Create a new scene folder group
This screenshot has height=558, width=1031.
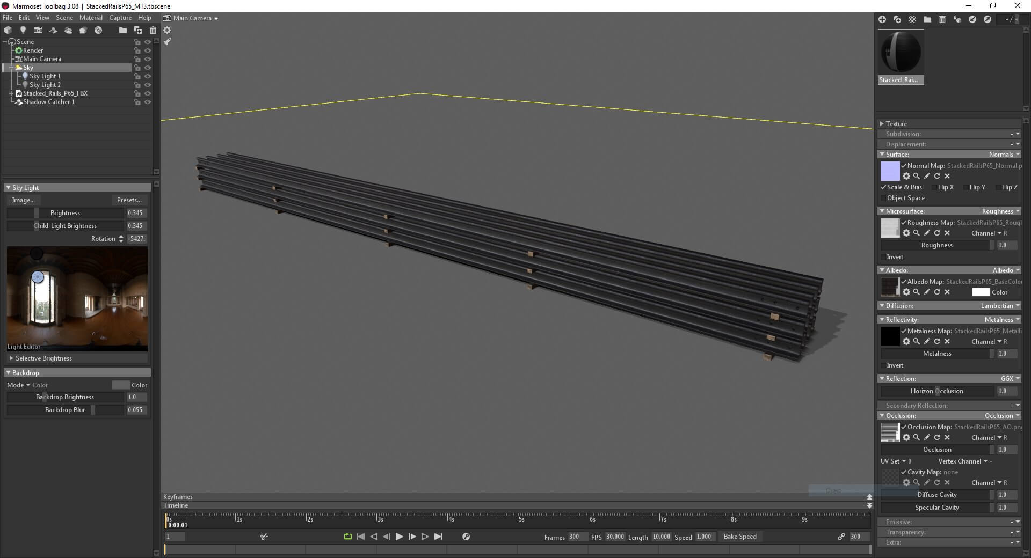(123, 30)
